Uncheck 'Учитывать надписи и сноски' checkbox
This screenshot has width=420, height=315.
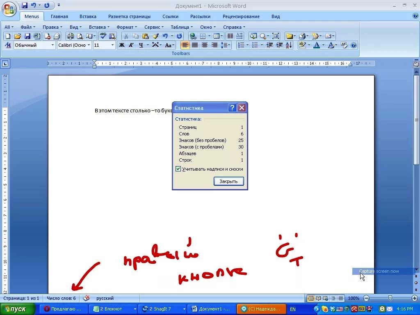pyautogui.click(x=178, y=169)
